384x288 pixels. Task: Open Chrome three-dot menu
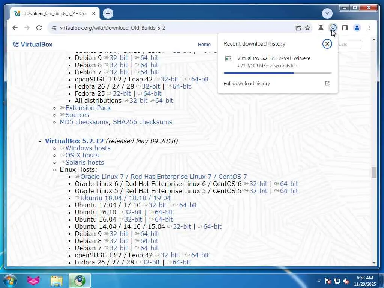pos(369,28)
